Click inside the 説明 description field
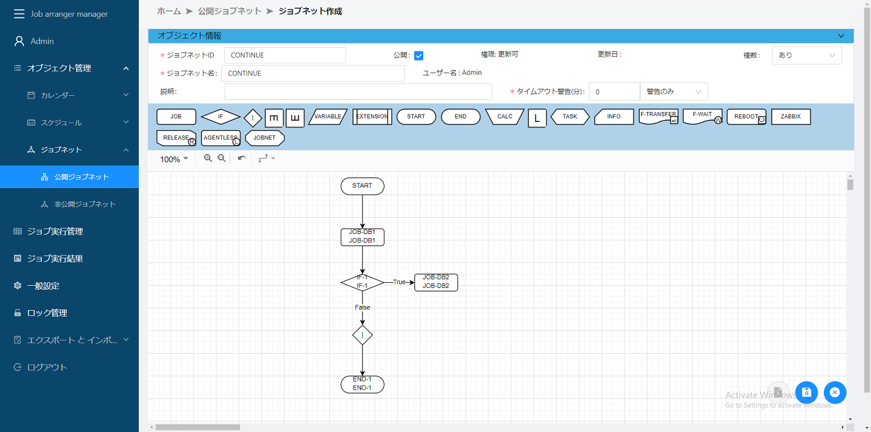871x432 pixels. pos(358,91)
